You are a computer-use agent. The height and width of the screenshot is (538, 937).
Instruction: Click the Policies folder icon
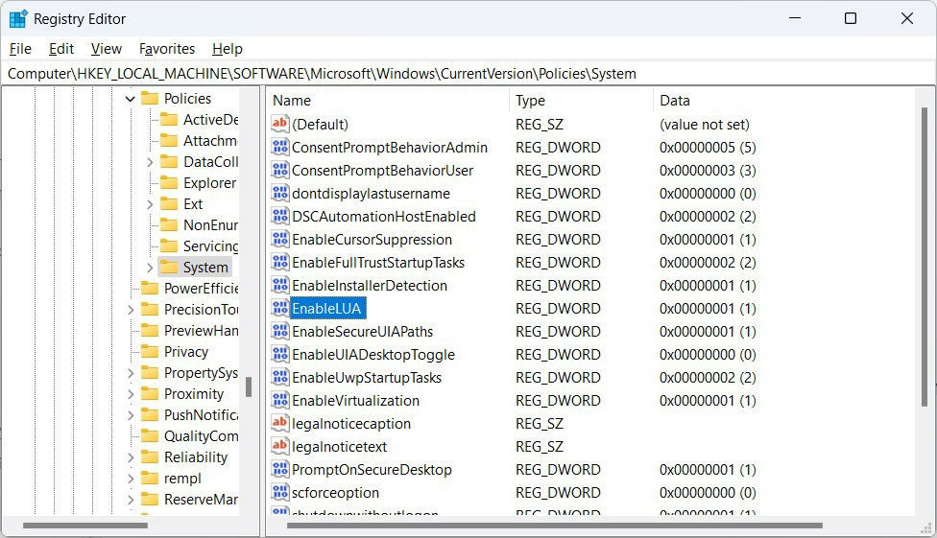click(150, 98)
